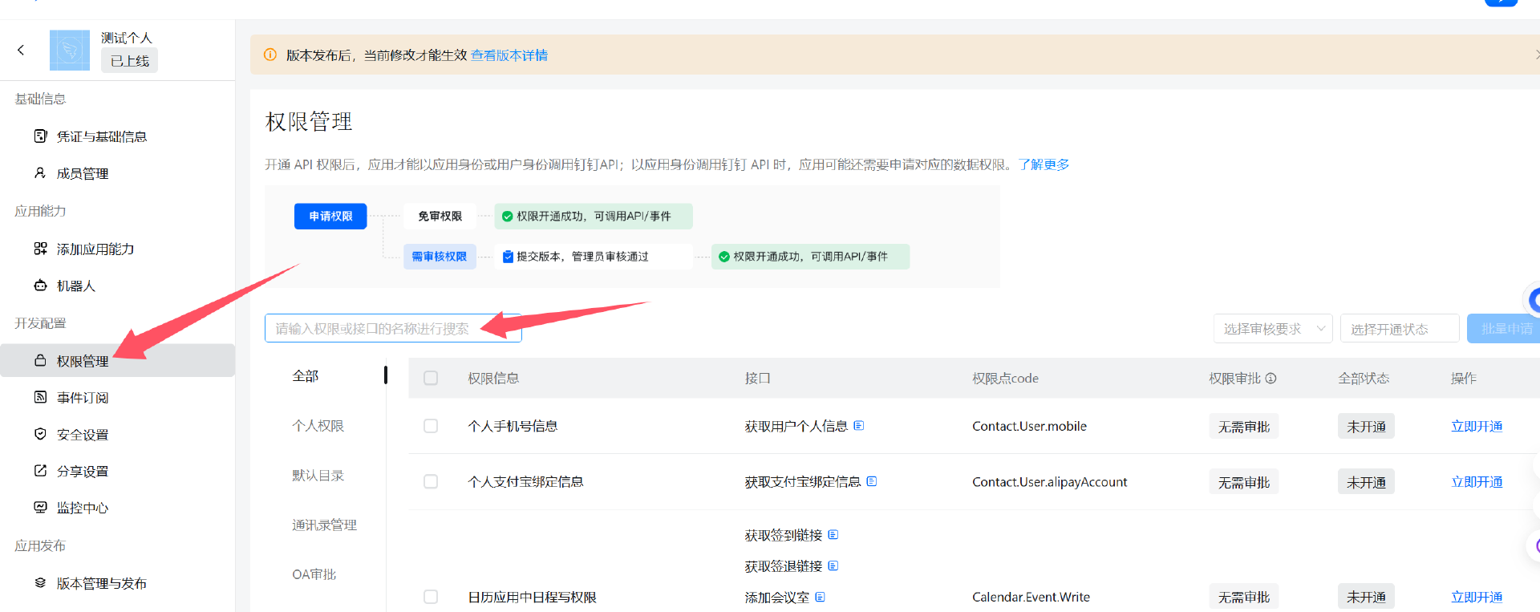Toggle the select-all checkbox in table header

431,378
